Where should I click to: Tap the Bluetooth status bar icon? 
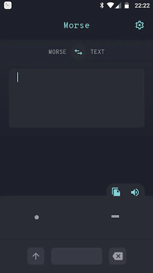click(102, 5)
